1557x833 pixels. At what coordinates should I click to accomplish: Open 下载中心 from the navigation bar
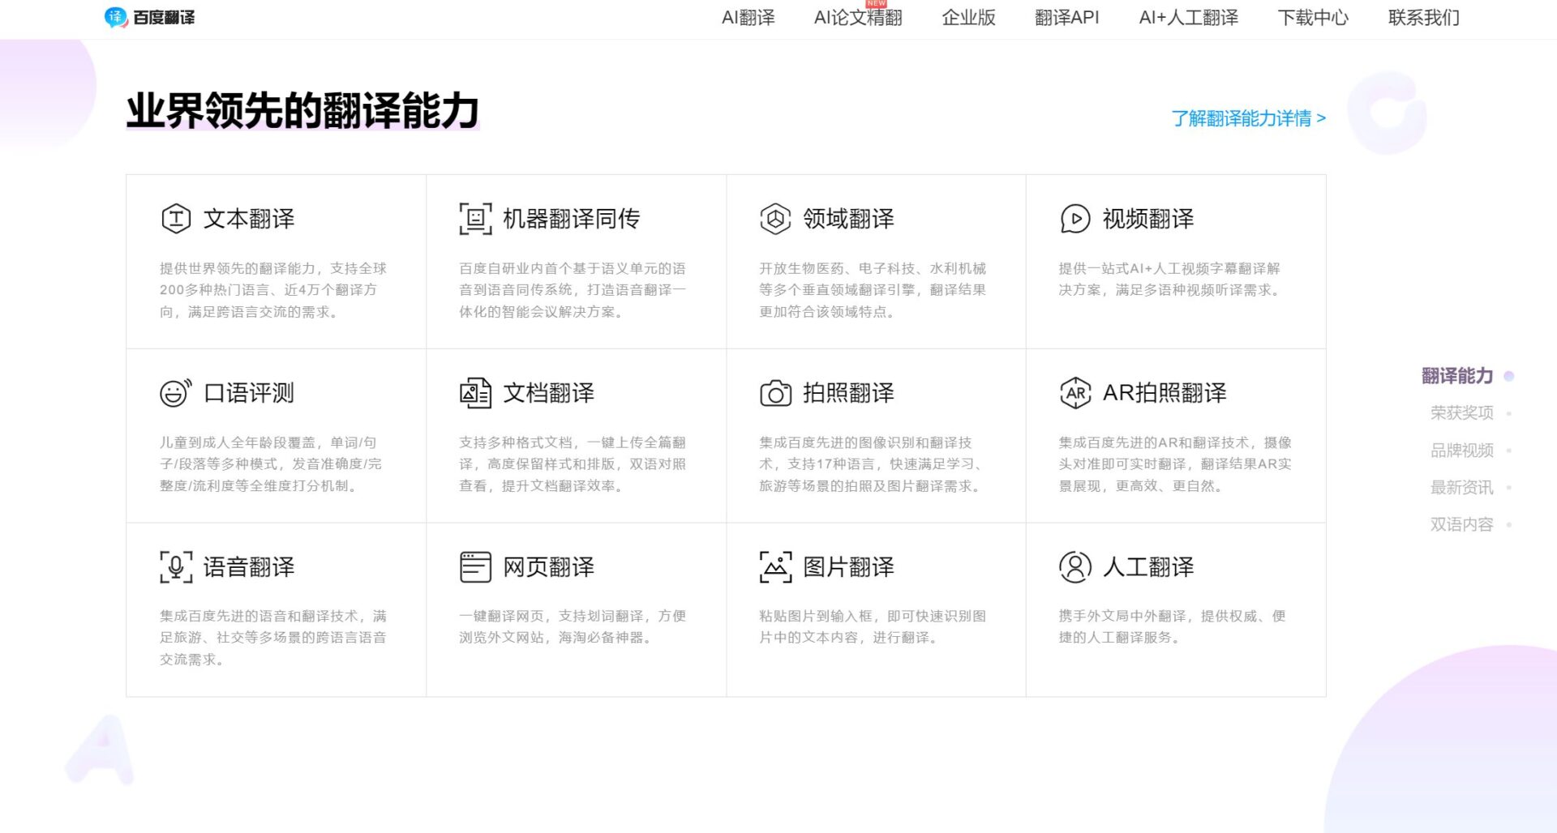coord(1313,18)
